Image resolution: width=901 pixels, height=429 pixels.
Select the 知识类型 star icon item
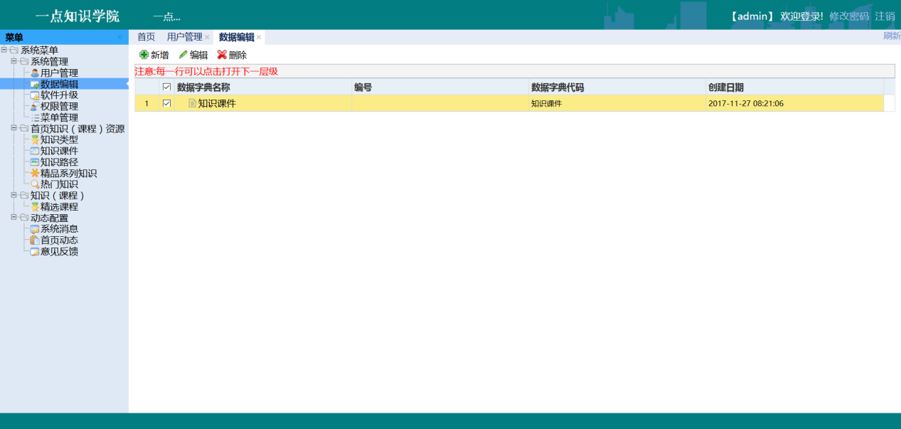[35, 140]
